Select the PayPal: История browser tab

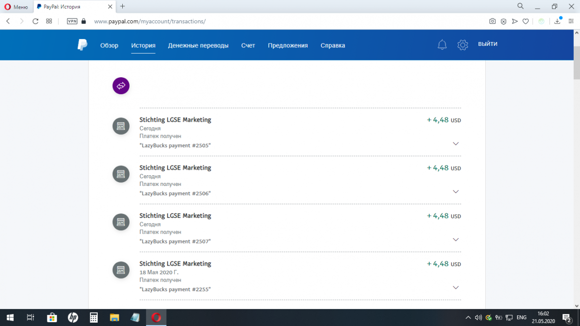coord(75,7)
